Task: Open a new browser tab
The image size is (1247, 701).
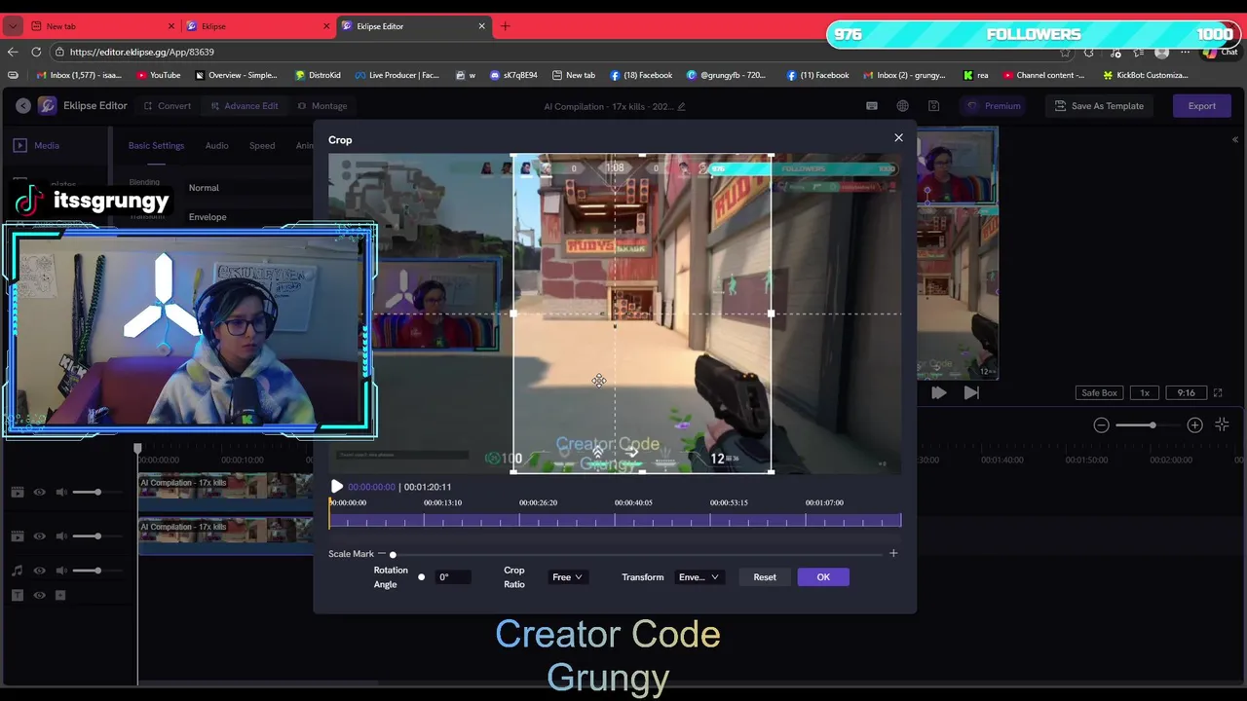Action: [505, 26]
